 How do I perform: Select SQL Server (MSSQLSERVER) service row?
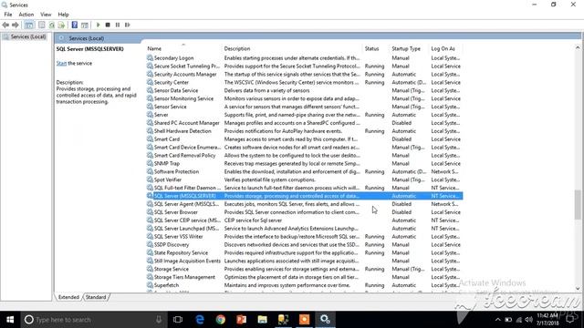click(304, 196)
